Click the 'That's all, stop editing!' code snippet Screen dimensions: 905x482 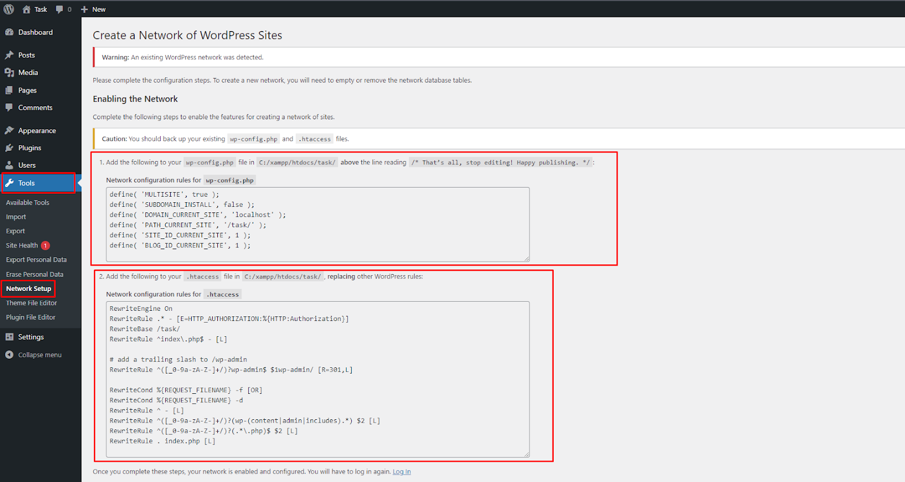[x=501, y=162]
